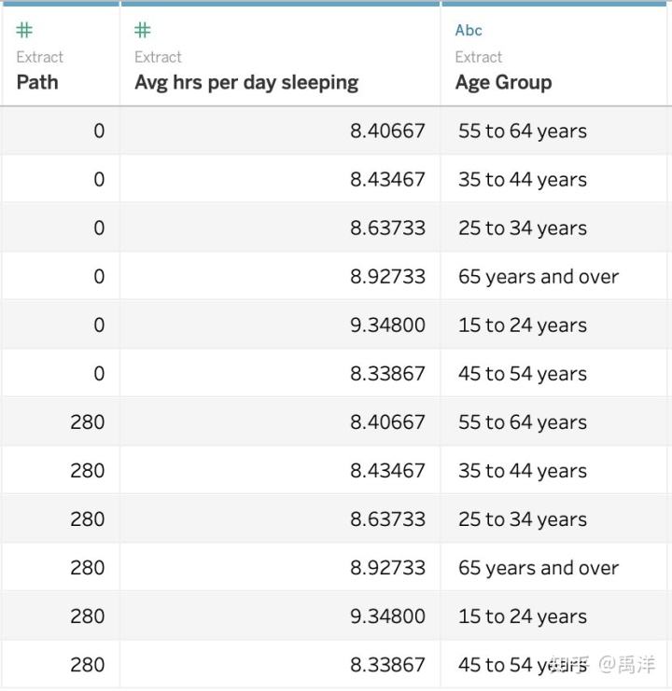Click the first Path 280 cell
The image size is (672, 691).
(87, 422)
